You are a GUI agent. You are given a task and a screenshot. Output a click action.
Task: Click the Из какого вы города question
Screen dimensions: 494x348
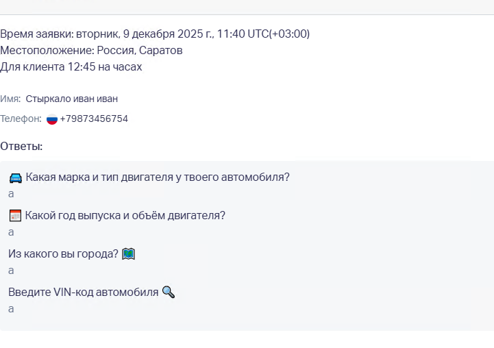click(63, 254)
